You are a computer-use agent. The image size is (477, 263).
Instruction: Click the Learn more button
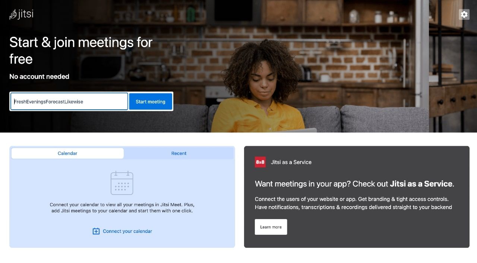click(271, 227)
